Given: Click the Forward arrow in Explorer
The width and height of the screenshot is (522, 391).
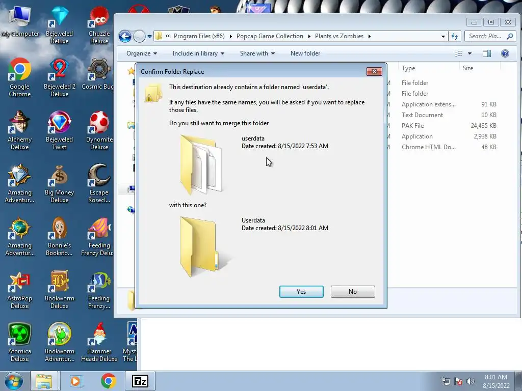Looking at the screenshot, I should point(140,36).
